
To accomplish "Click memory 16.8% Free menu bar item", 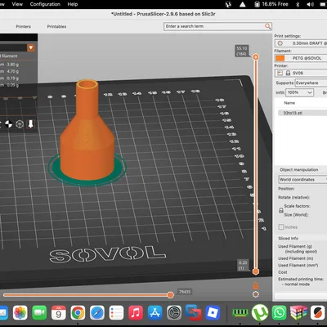I will coord(271,4).
